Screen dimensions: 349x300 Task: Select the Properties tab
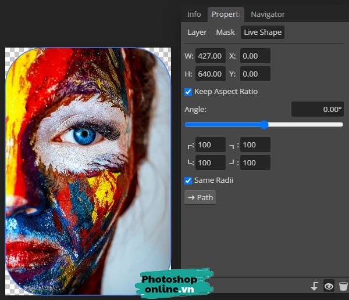click(x=225, y=15)
